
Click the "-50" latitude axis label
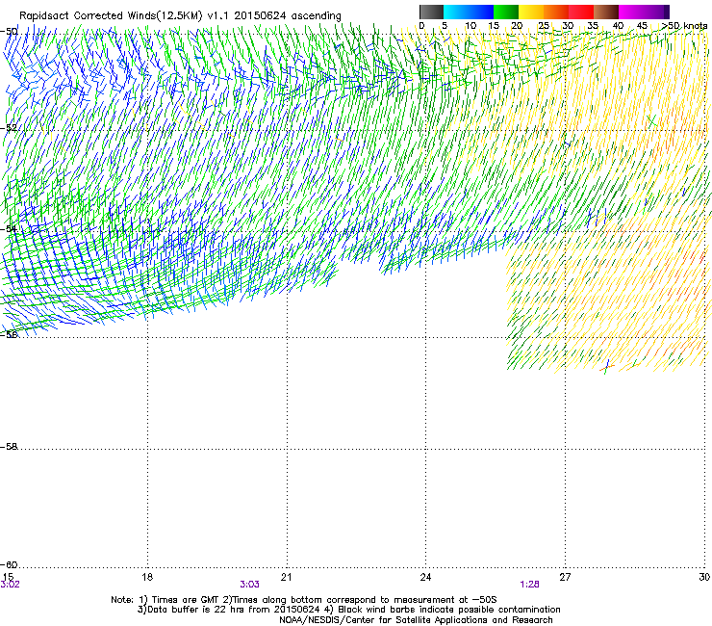click(x=9, y=31)
